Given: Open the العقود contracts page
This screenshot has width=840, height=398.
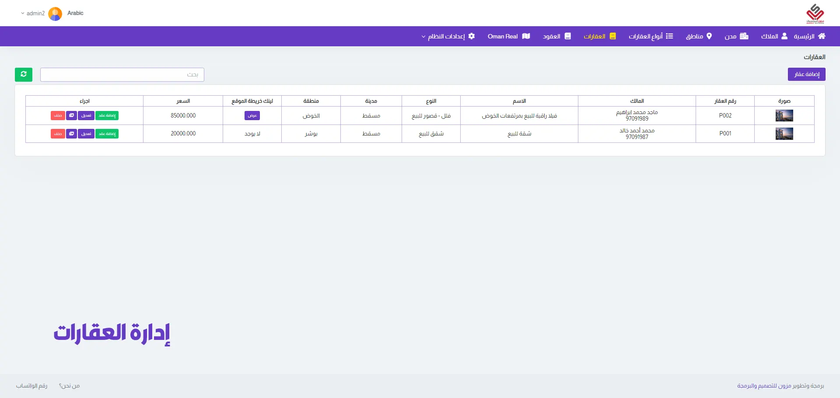Looking at the screenshot, I should tap(556, 36).
